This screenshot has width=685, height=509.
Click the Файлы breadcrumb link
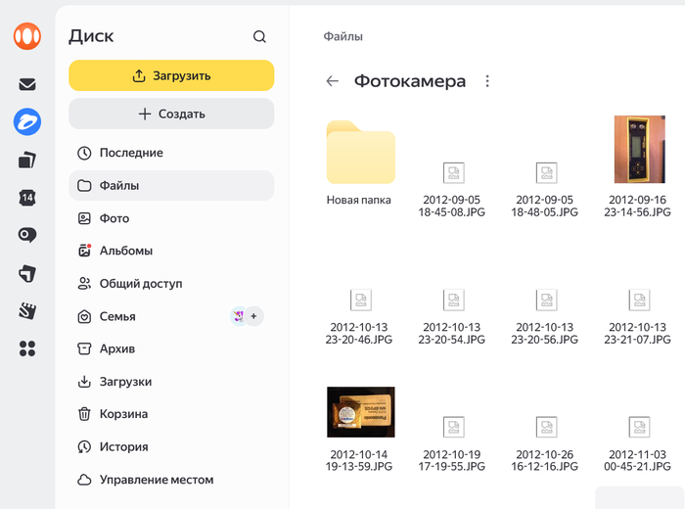(342, 36)
